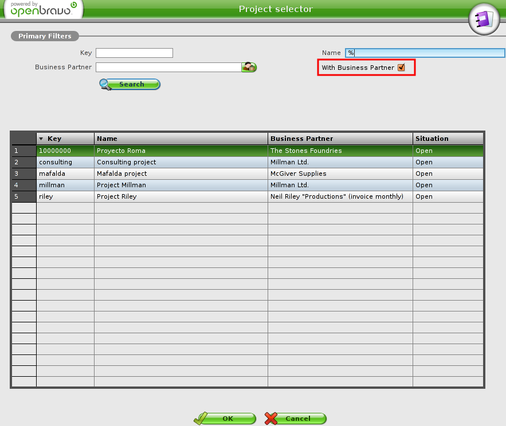Select the Consulting project row
This screenshot has height=426, width=506.
click(x=181, y=162)
